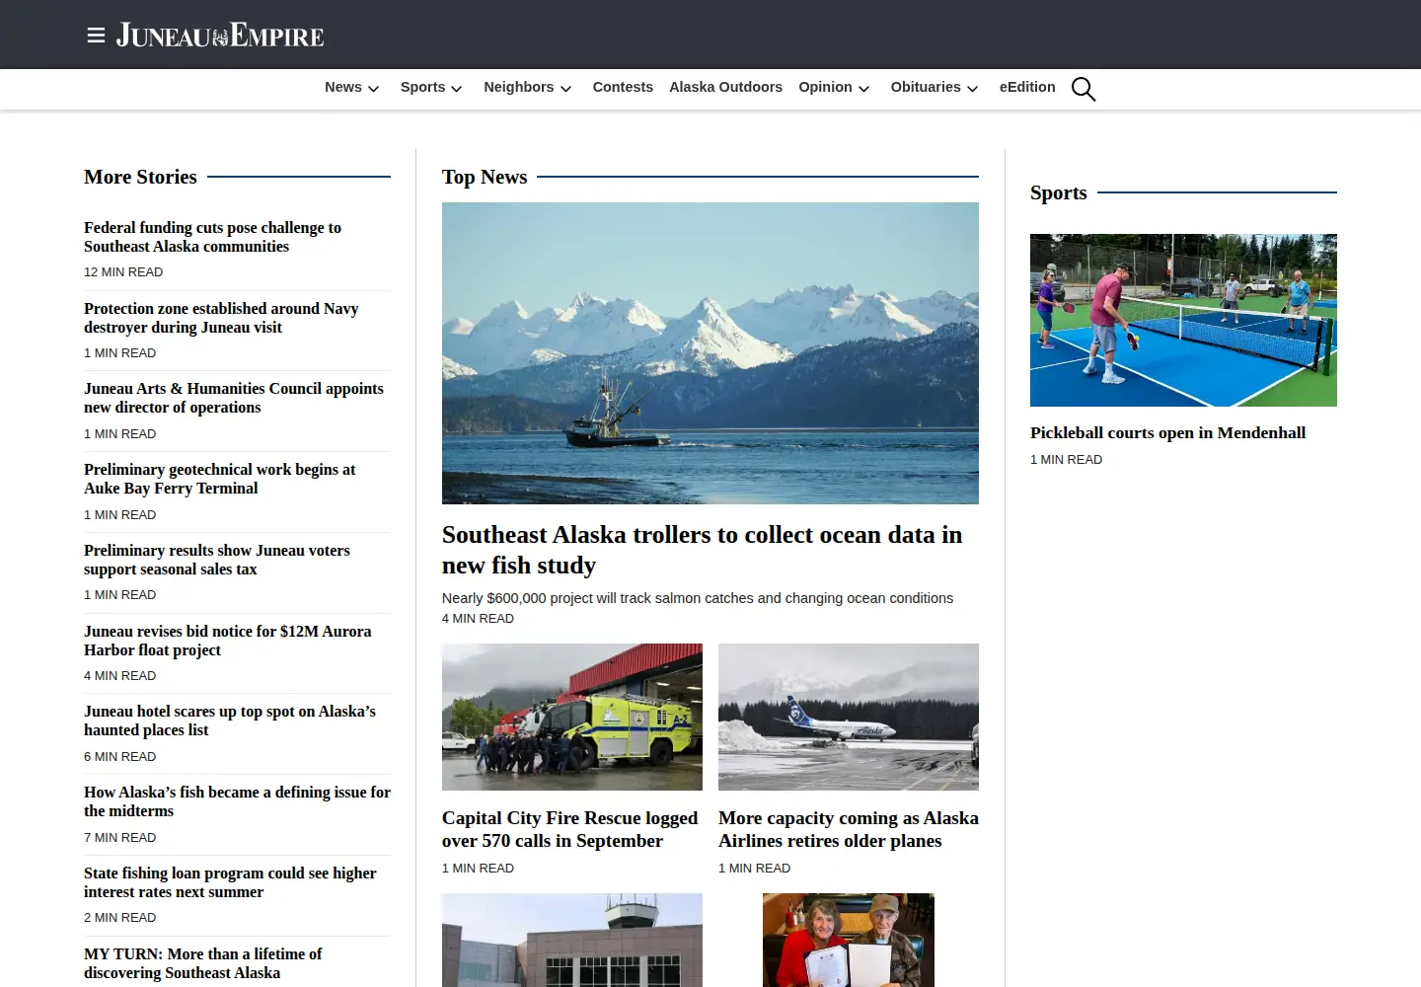
Task: Click the More Stories section heading
Action: pos(140,177)
